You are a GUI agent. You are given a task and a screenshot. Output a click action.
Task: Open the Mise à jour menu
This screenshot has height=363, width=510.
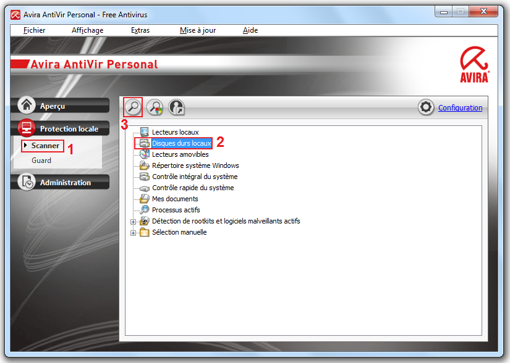coord(197,30)
